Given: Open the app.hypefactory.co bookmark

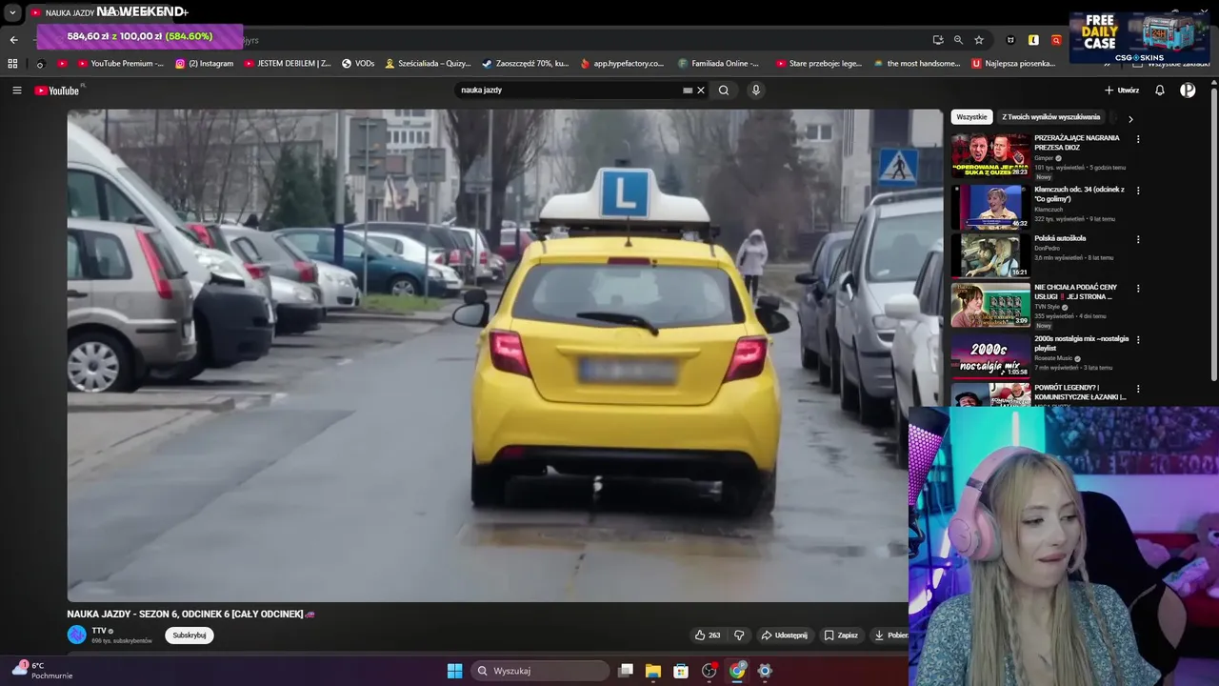Looking at the screenshot, I should pyautogui.click(x=622, y=64).
